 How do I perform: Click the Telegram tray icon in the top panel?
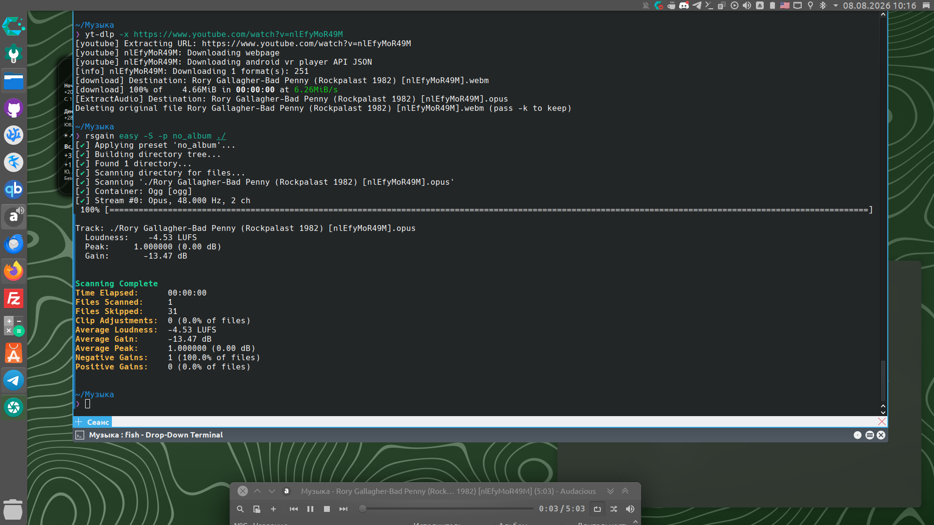[697, 5]
